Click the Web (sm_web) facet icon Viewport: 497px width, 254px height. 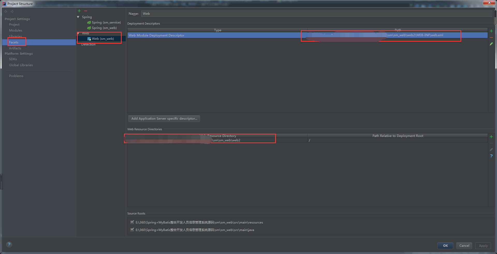pos(89,39)
